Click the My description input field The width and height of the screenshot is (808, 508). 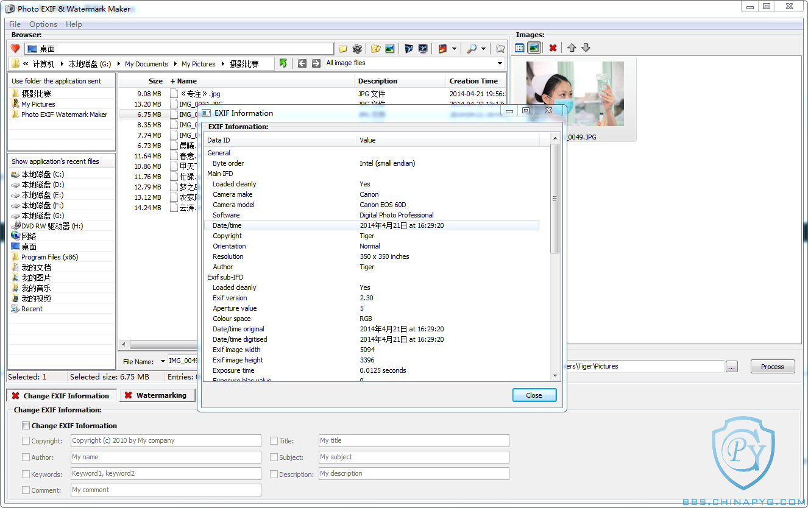(x=414, y=473)
